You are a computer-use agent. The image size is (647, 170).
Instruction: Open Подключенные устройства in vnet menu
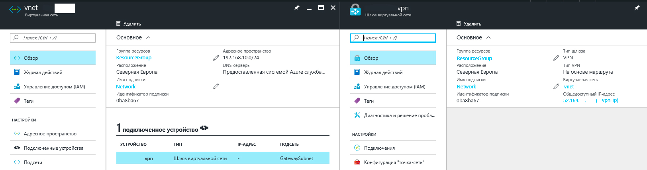(x=53, y=148)
